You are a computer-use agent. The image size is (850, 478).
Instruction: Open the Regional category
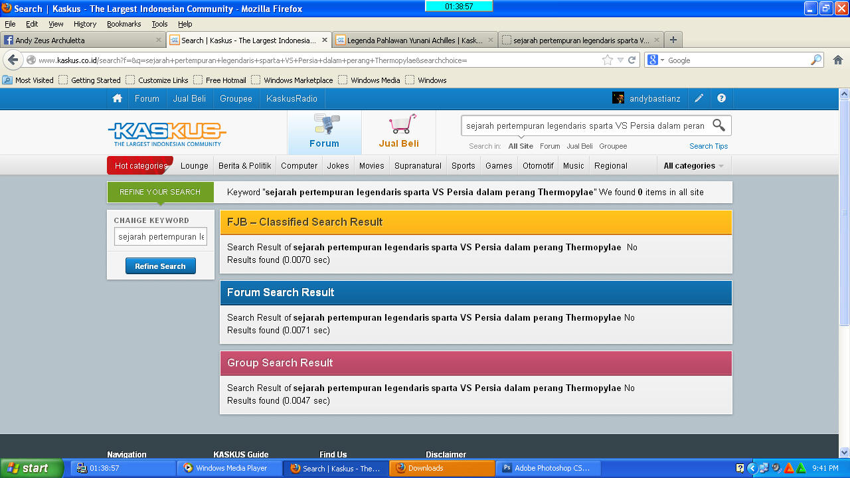611,166
